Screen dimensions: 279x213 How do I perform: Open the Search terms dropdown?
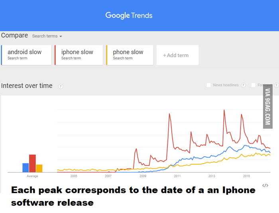[x=47, y=36]
